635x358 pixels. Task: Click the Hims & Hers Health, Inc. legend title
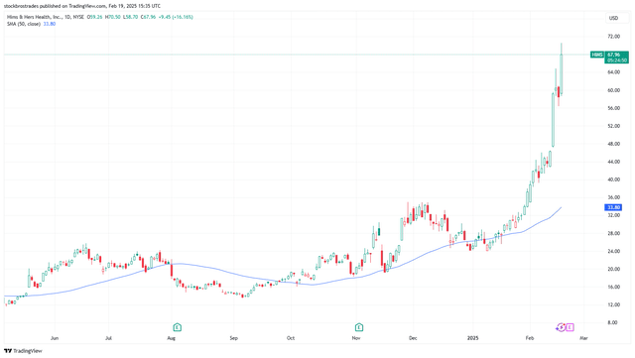pos(35,17)
